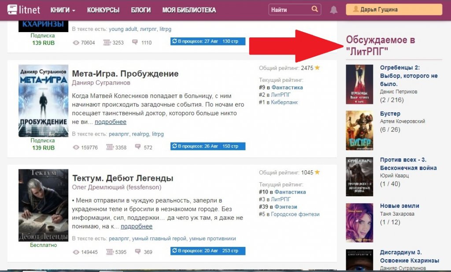Click refresh icon in 20 Авг status badge
This screenshot has width=451, height=272.
[174, 250]
